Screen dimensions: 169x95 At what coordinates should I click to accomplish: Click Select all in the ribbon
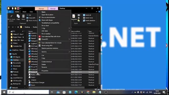point(87,15)
